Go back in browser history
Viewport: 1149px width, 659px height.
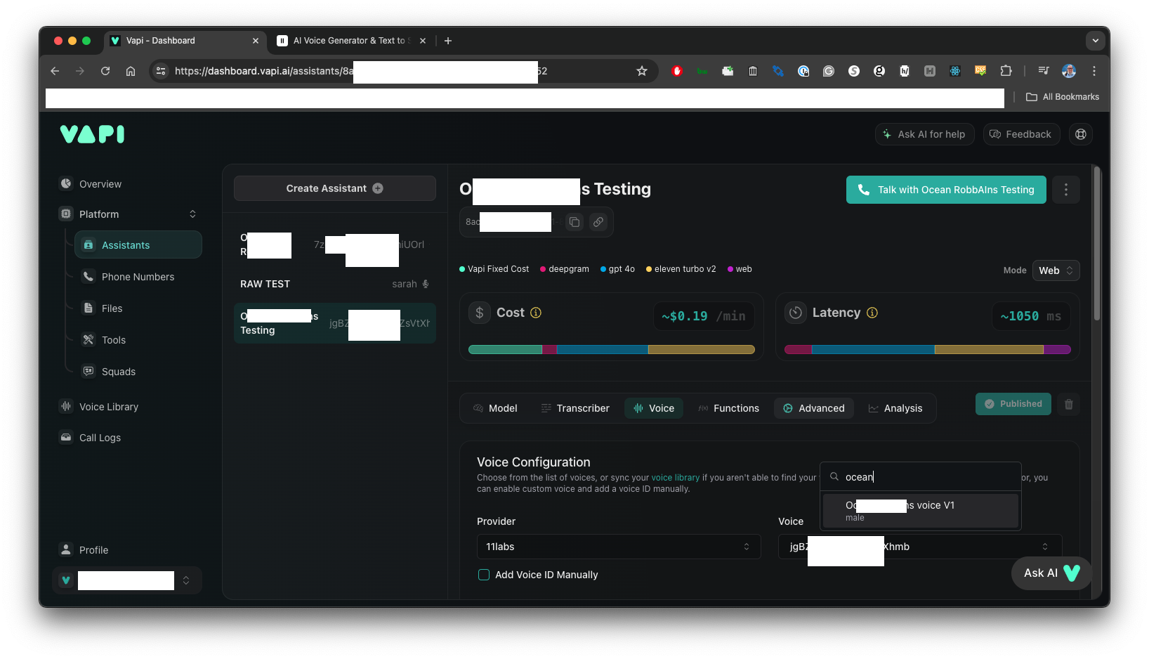[55, 71]
